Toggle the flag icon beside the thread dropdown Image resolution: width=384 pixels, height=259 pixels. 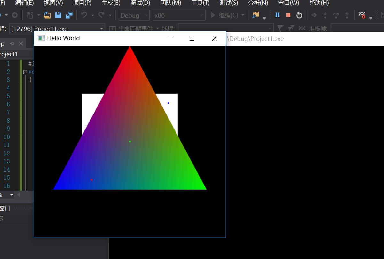(x=280, y=29)
